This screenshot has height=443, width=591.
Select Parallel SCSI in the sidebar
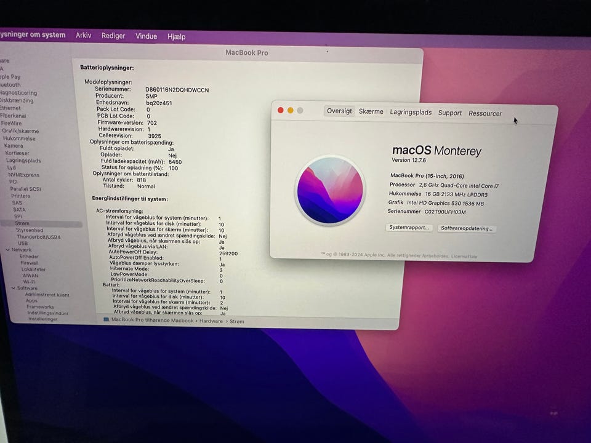point(25,189)
